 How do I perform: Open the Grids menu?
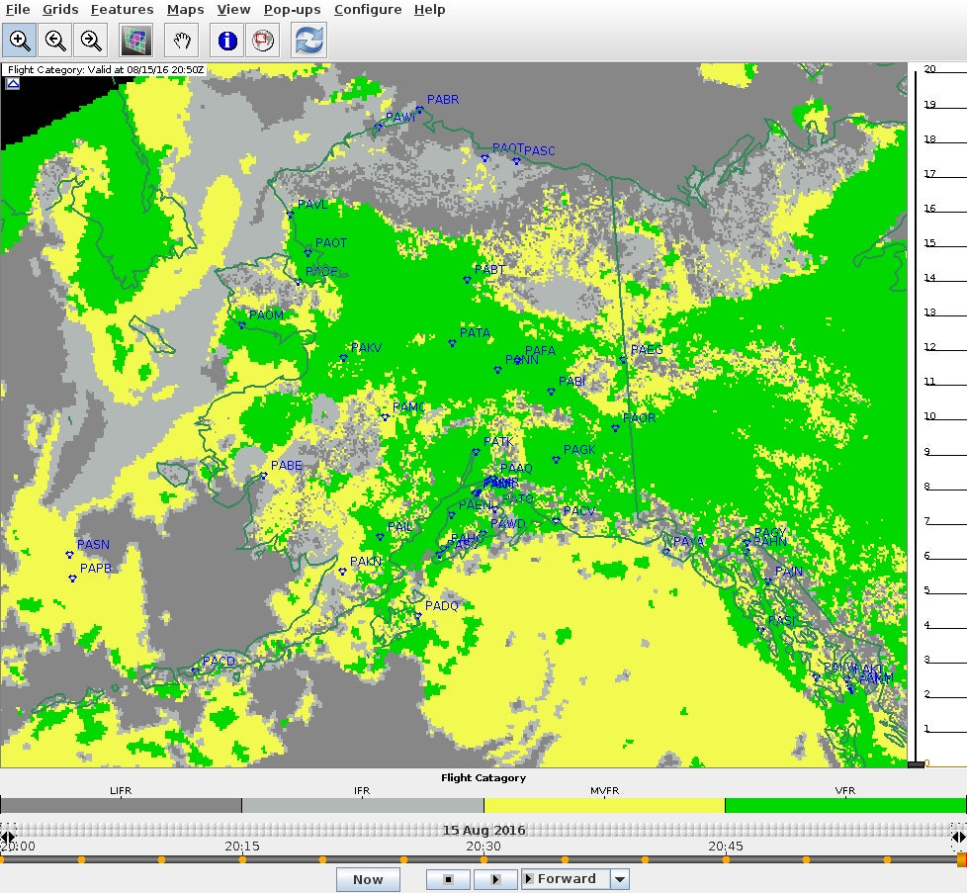point(60,10)
